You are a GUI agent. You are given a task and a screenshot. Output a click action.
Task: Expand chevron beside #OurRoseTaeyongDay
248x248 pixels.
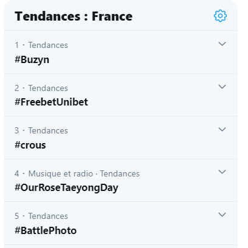222,172
